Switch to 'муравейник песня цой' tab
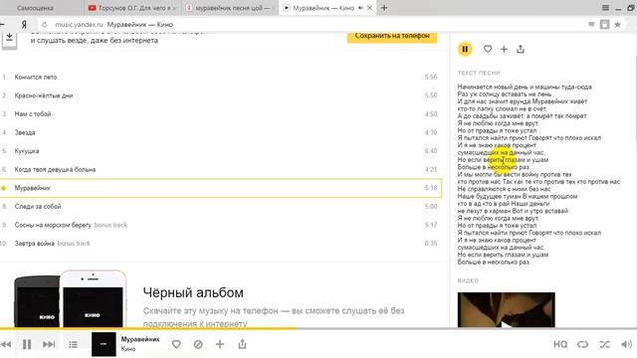This screenshot has width=637, height=358. 230,8
